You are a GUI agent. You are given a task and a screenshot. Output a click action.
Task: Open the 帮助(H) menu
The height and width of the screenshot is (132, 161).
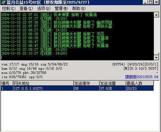(79, 8)
